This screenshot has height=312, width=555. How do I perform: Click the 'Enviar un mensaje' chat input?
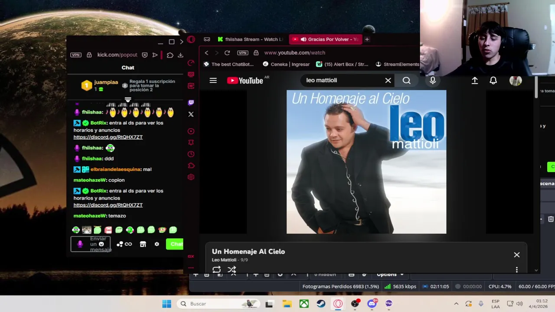click(x=91, y=244)
